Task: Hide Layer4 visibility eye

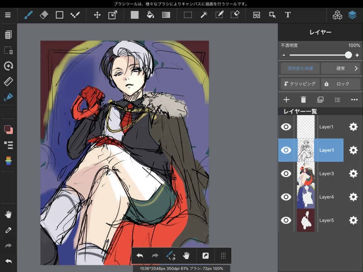Action: [x=286, y=197]
